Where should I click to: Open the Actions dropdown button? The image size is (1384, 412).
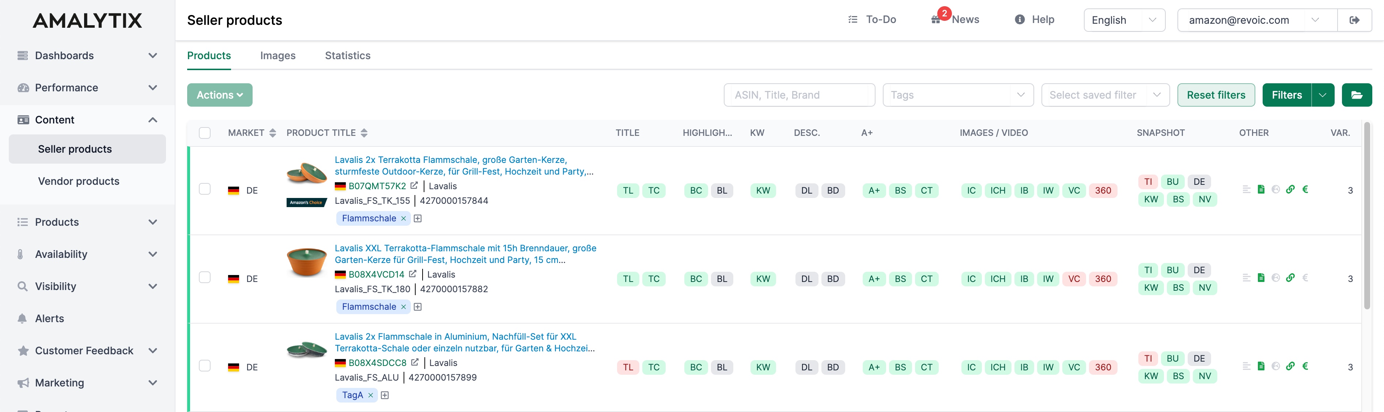pyautogui.click(x=220, y=95)
